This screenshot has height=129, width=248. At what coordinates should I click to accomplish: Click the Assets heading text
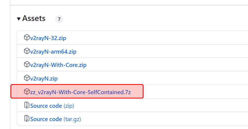[34, 19]
